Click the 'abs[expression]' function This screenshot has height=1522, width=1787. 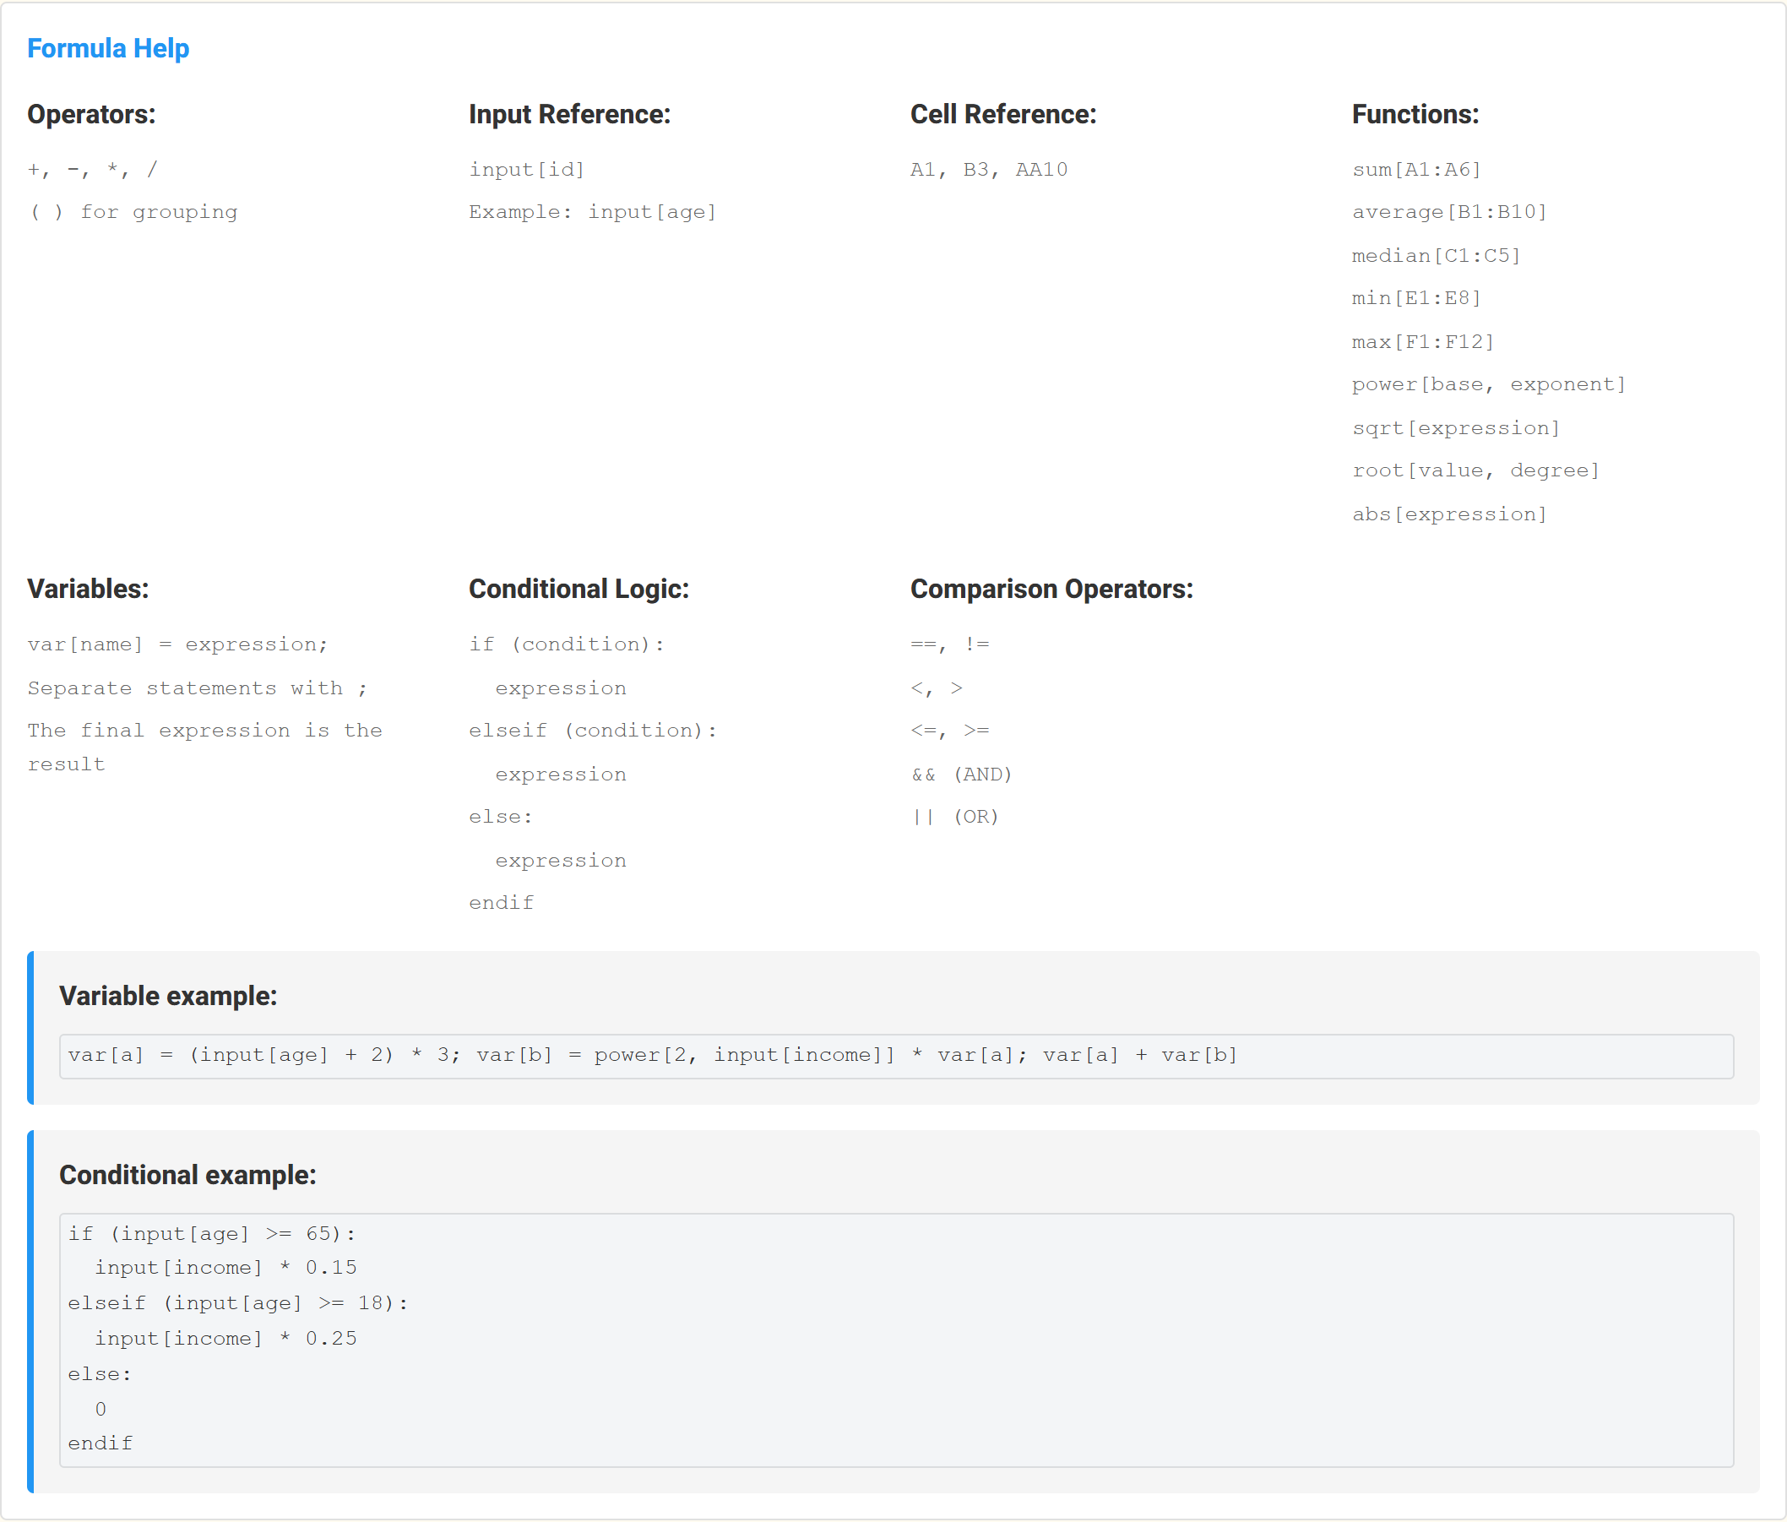1450,514
